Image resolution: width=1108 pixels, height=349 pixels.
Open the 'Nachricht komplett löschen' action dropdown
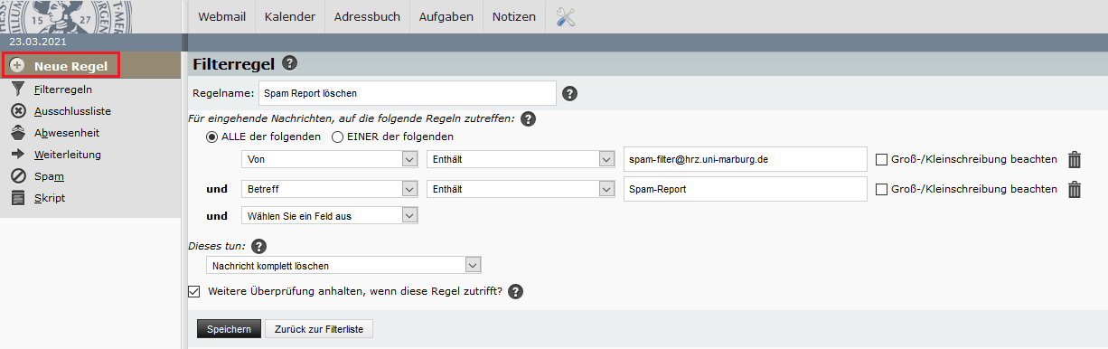[x=343, y=265]
